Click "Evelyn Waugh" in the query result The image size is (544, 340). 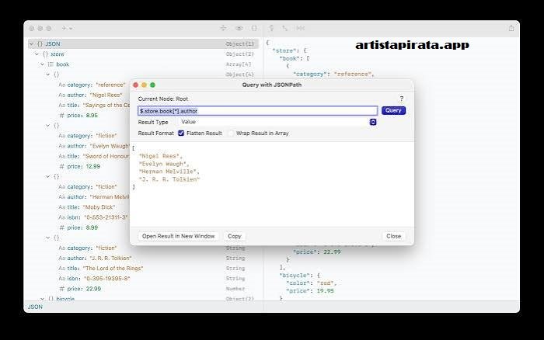coord(164,164)
